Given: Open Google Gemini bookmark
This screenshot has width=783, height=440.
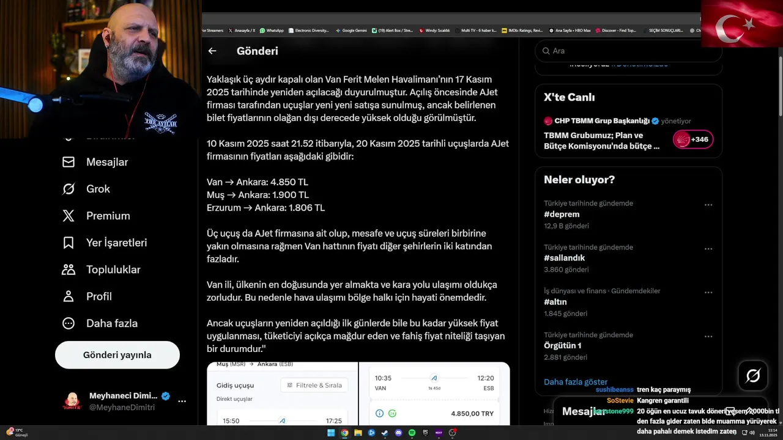Looking at the screenshot, I should (351, 31).
